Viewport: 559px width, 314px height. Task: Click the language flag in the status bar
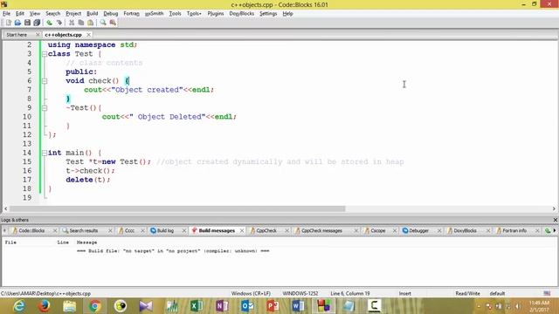tap(547, 293)
